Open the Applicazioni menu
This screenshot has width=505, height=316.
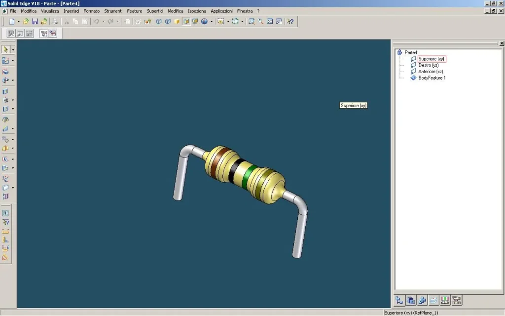[x=221, y=11]
